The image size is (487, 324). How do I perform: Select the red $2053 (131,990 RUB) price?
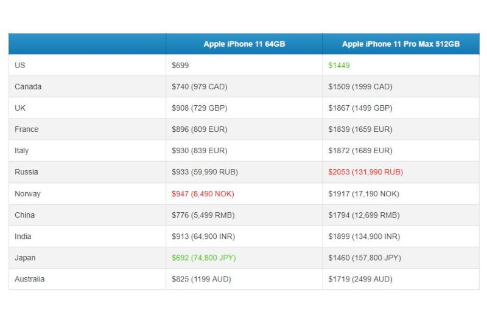click(366, 172)
